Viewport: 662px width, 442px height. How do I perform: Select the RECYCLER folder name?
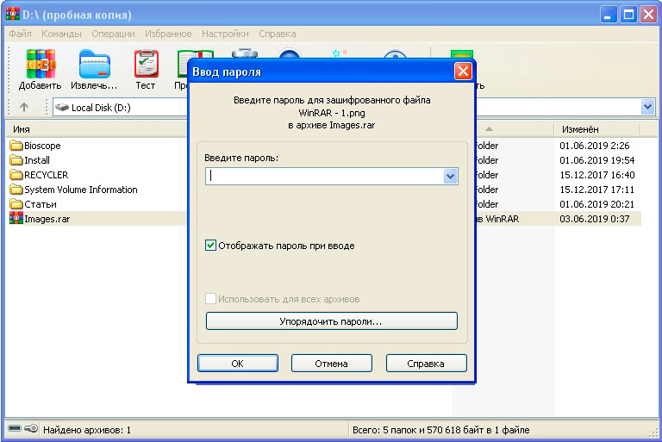(x=46, y=175)
